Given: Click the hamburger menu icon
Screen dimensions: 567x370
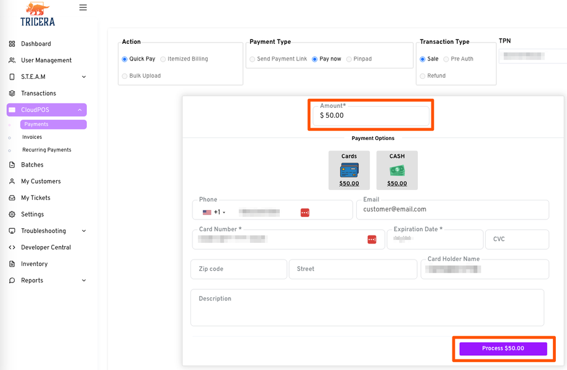Looking at the screenshot, I should [x=83, y=8].
